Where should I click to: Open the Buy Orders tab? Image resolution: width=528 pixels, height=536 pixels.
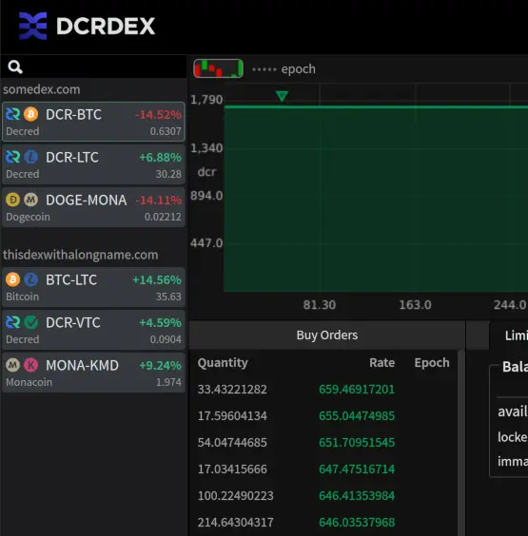point(327,335)
